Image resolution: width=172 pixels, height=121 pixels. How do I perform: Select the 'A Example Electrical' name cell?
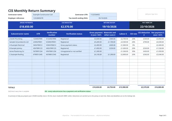point(20,45)
